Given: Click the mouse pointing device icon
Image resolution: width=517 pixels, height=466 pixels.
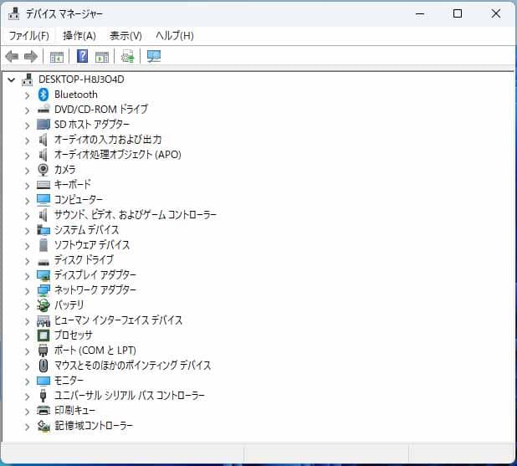Looking at the screenshot, I should click(44, 366).
